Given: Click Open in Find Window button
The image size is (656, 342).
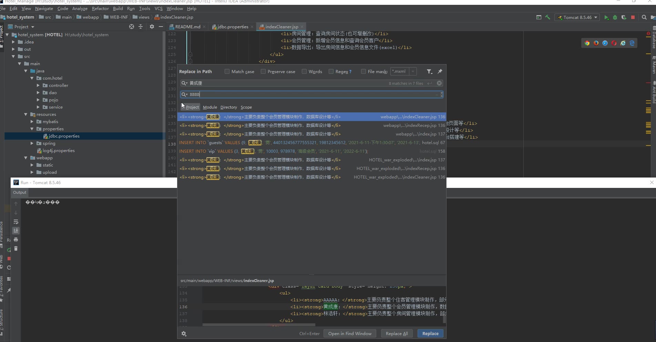Looking at the screenshot, I should point(350,334).
